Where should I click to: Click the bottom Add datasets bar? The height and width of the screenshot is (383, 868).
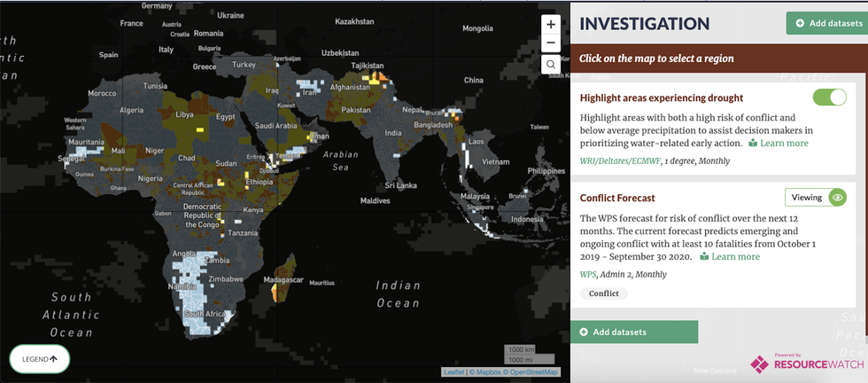coord(634,332)
